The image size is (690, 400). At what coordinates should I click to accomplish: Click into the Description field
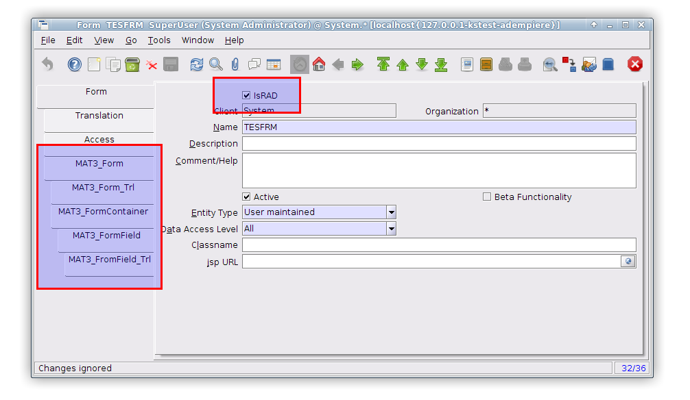click(439, 143)
